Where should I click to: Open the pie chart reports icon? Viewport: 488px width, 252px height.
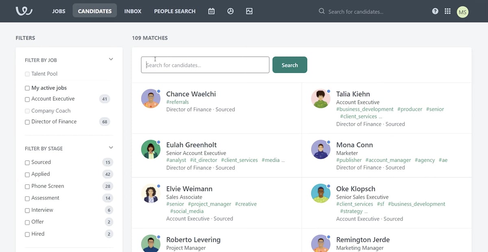[230, 11]
